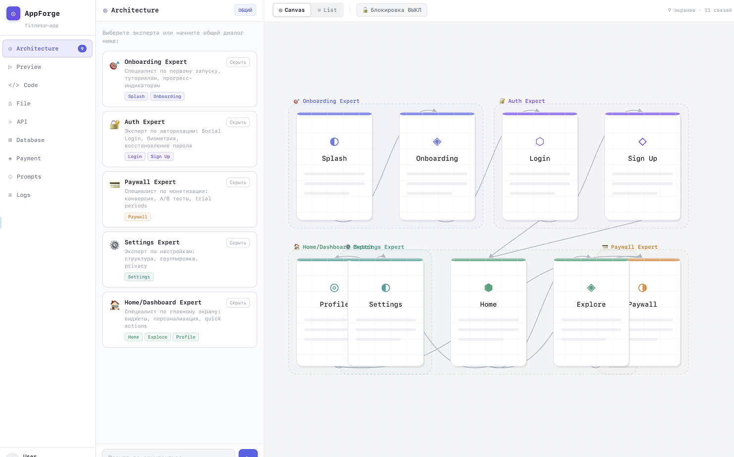Collapse the Settings Expert card with Скрыть
The width and height of the screenshot is (734, 457).
238,242
